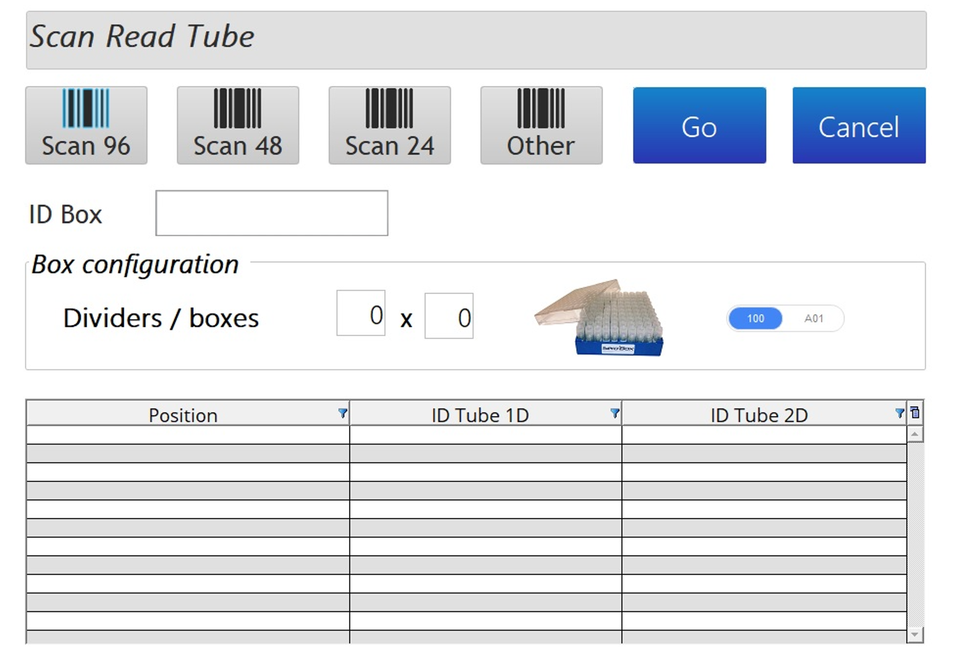Click first Dividers / boxes number field

point(361,313)
